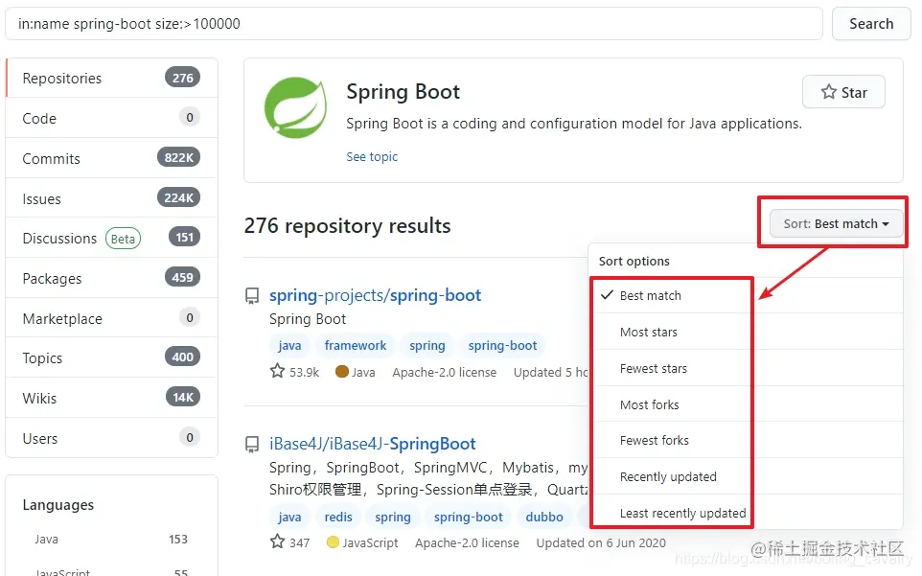Select the Marketplace results filter

[x=112, y=318]
